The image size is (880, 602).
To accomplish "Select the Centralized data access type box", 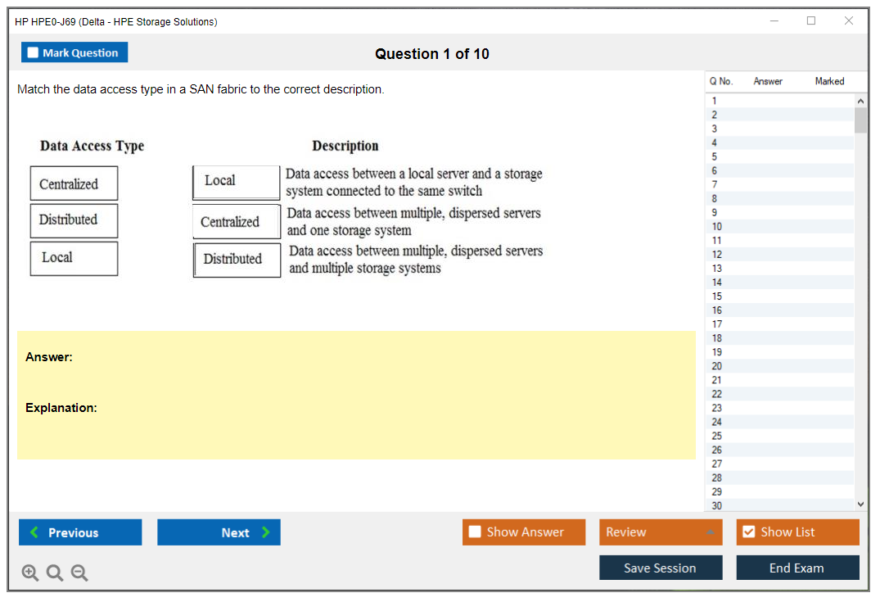I will (74, 183).
